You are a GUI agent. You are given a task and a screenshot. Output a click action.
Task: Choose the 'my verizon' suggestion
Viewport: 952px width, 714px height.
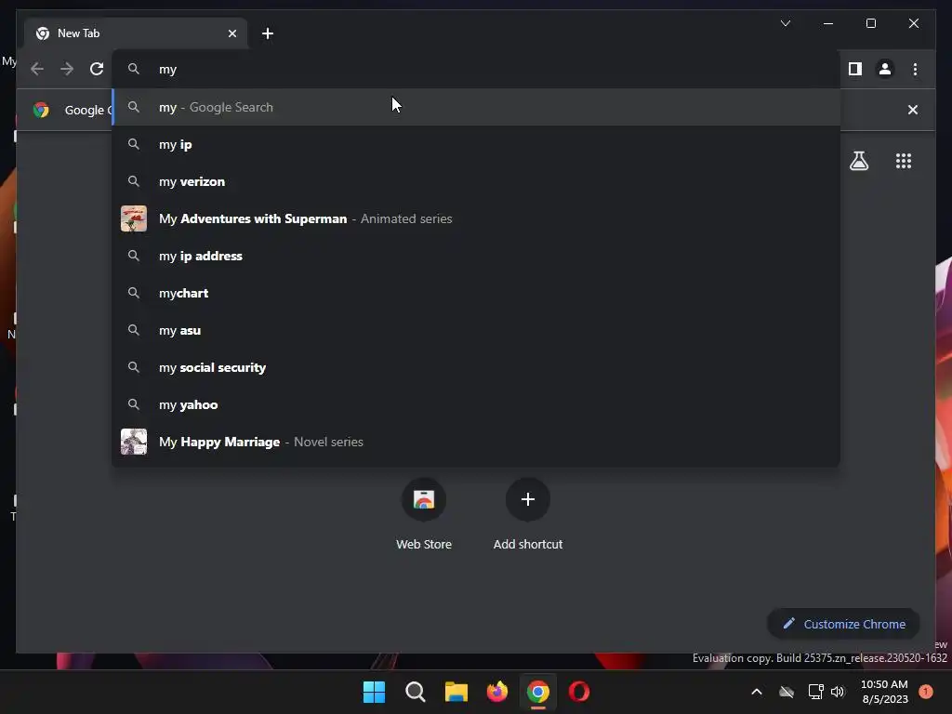pos(476,181)
